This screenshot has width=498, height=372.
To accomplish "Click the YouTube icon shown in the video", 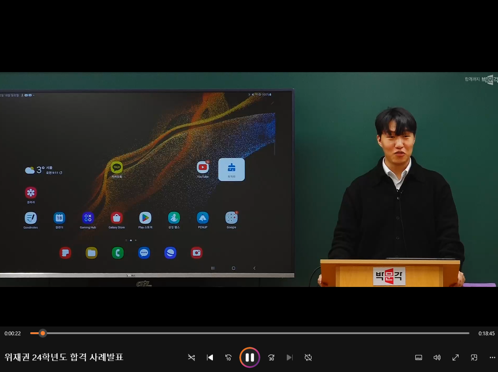I will point(203,168).
